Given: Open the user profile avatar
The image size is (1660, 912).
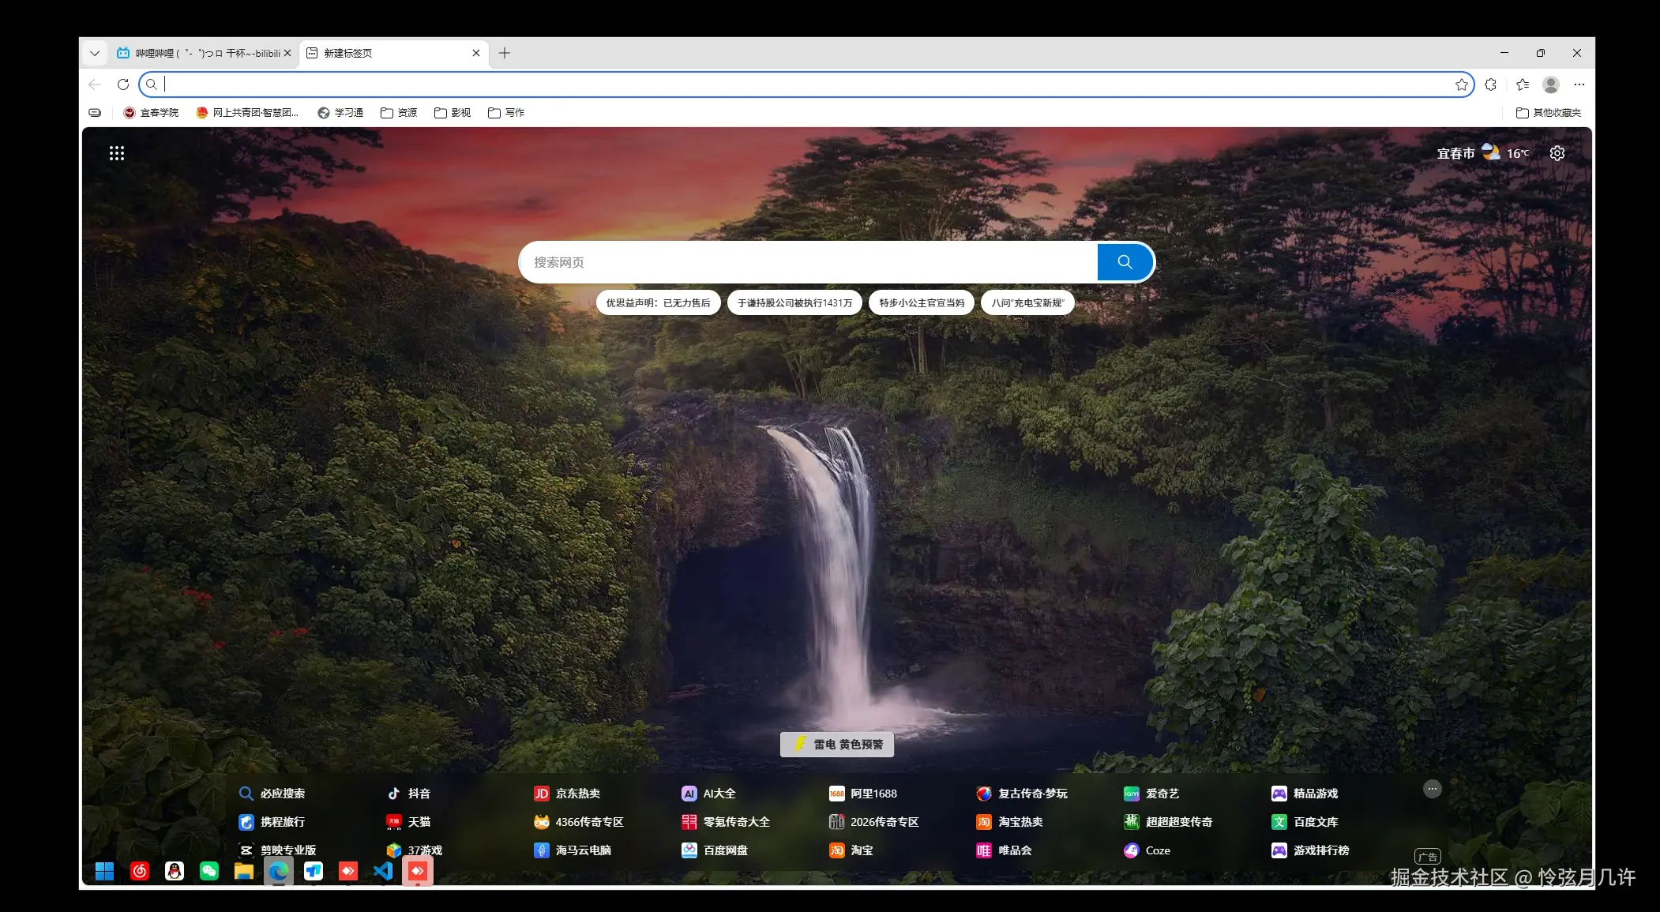Looking at the screenshot, I should tap(1551, 84).
